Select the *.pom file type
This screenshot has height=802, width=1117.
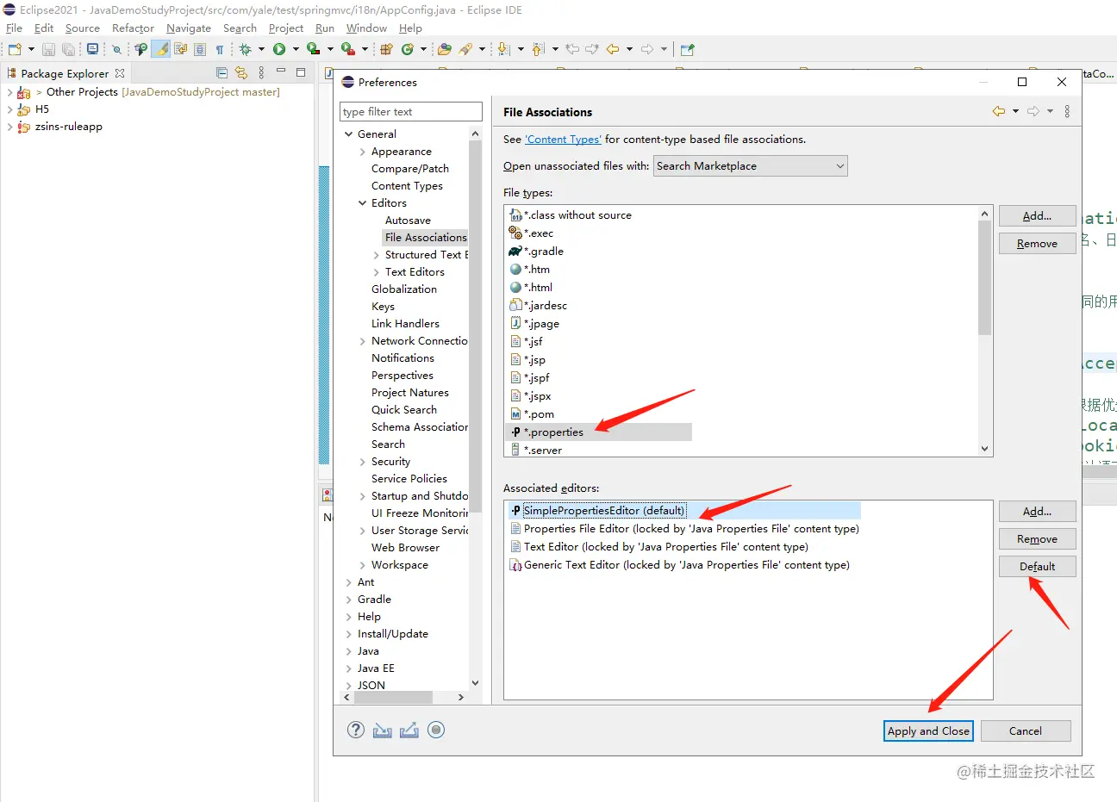(x=539, y=414)
